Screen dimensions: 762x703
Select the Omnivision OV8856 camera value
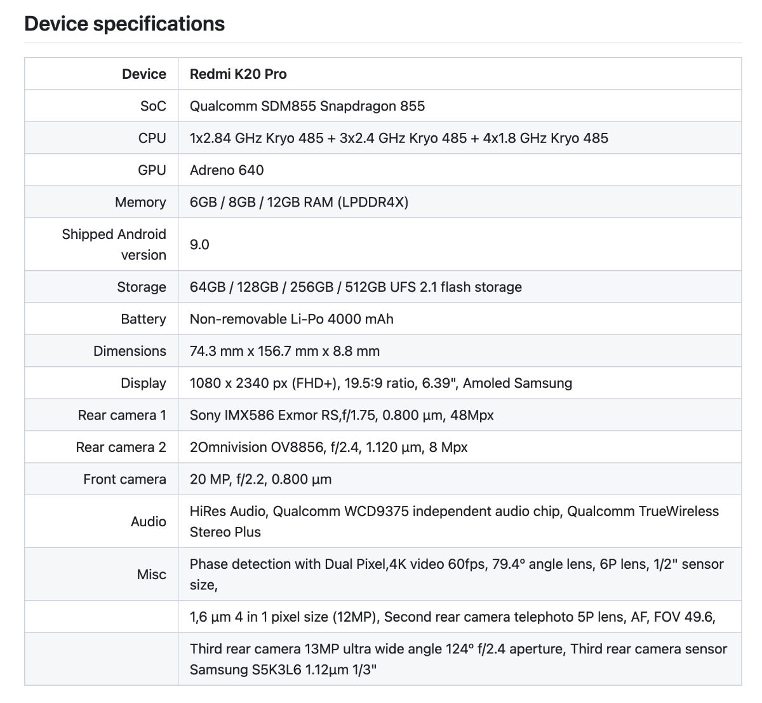click(x=328, y=447)
